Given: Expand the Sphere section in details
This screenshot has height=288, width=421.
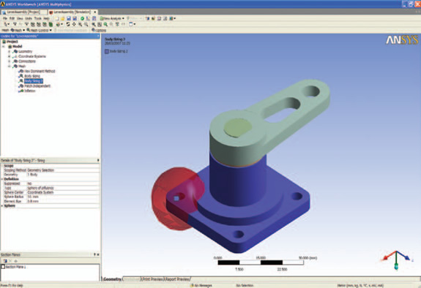Looking at the screenshot, I should click(2, 205).
